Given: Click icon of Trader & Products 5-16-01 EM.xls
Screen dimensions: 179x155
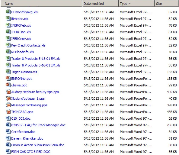Looking at the screenshot, I should pos(8,65).
